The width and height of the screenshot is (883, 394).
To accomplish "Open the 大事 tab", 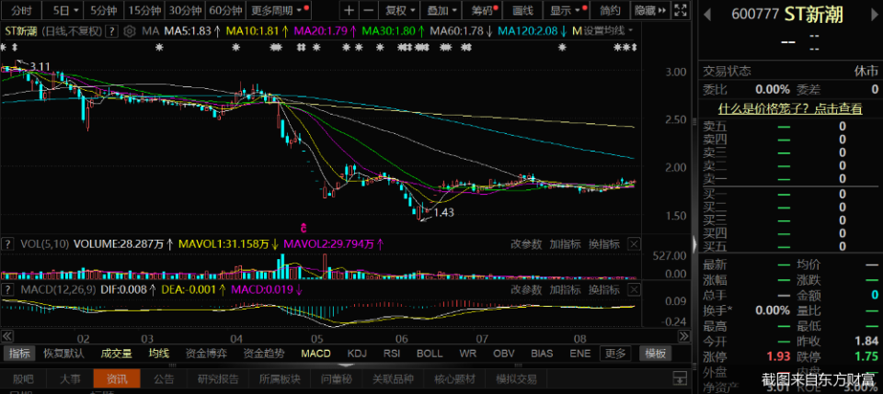I will [x=69, y=378].
